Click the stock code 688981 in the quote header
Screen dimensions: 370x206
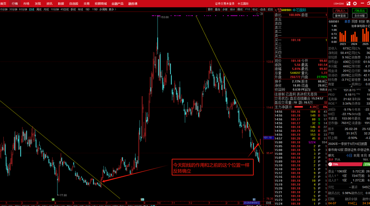(x=286, y=10)
